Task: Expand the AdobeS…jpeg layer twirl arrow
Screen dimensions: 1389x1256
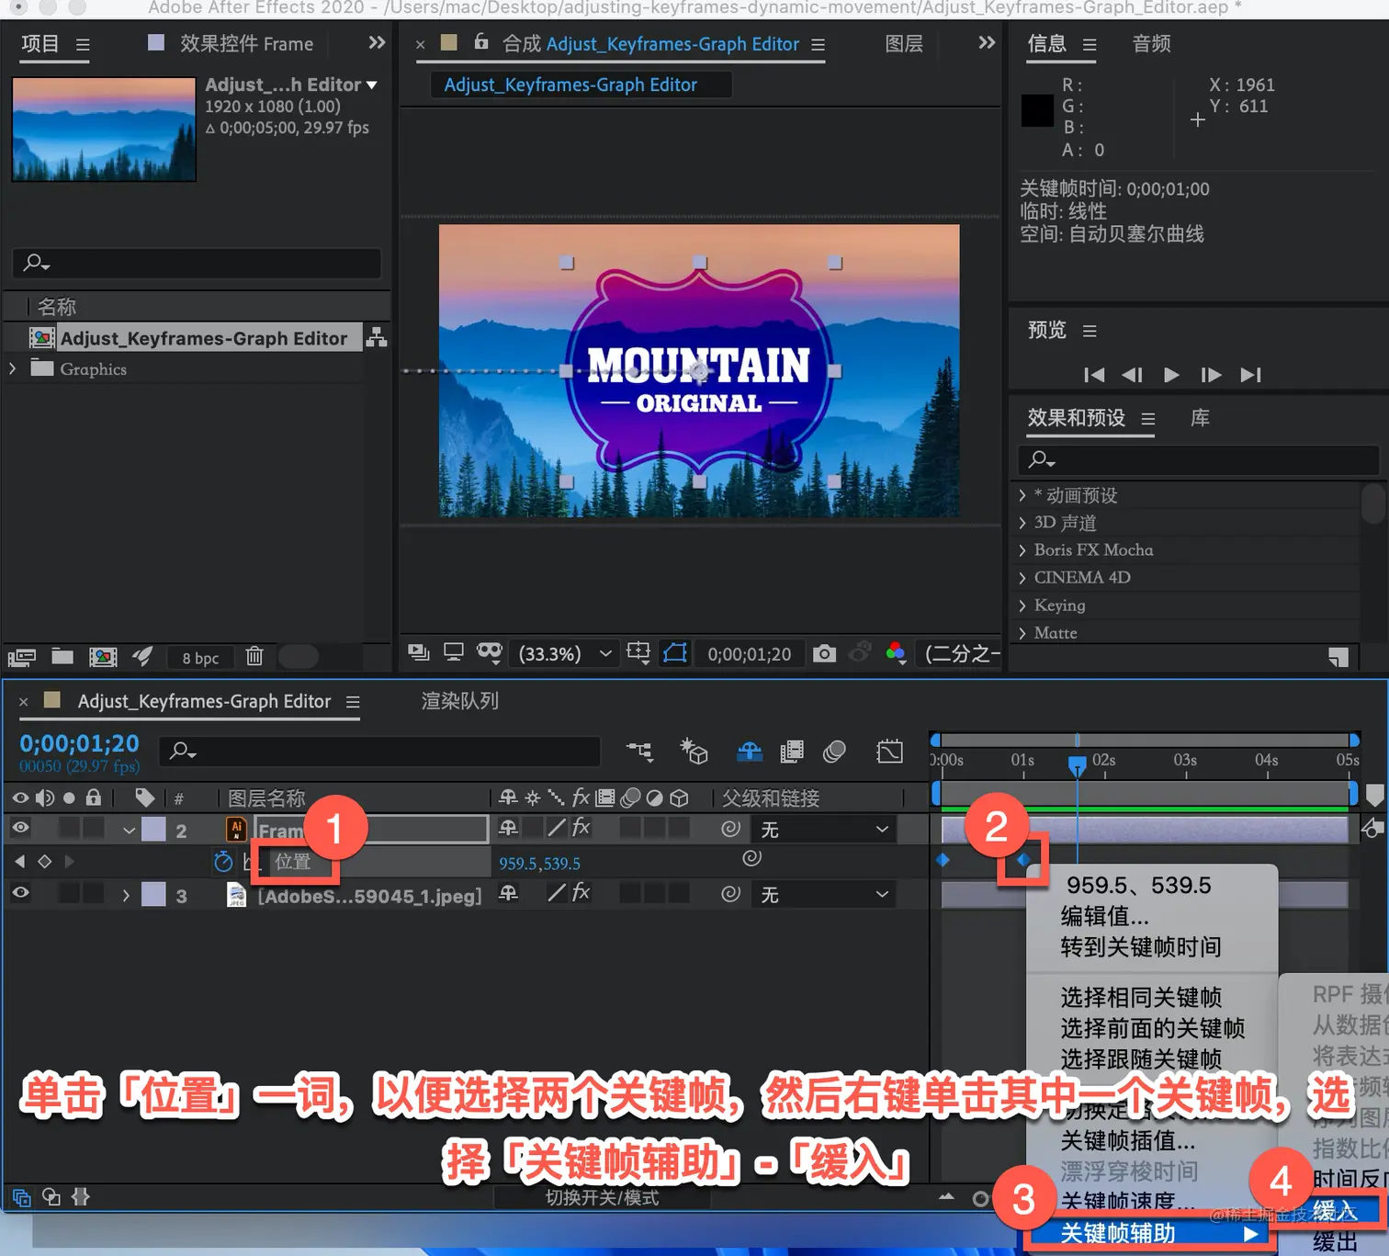Action: point(126,895)
